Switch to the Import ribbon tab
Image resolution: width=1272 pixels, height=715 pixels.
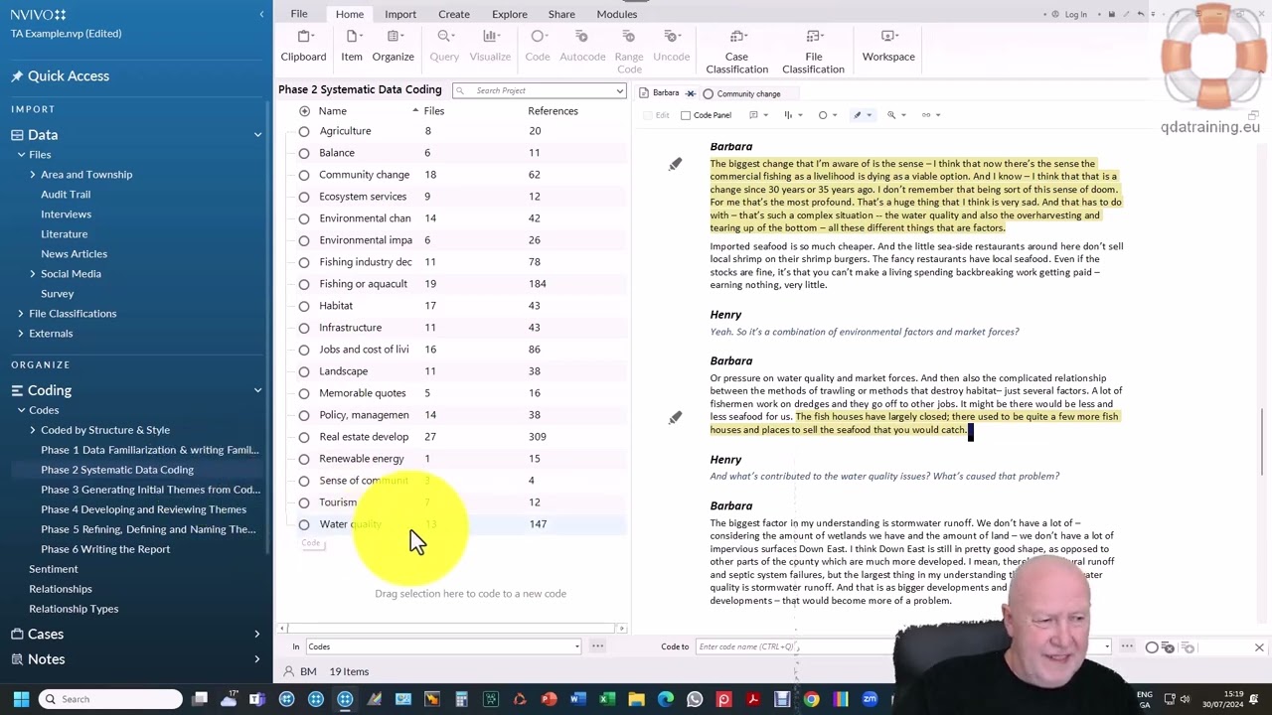(400, 14)
